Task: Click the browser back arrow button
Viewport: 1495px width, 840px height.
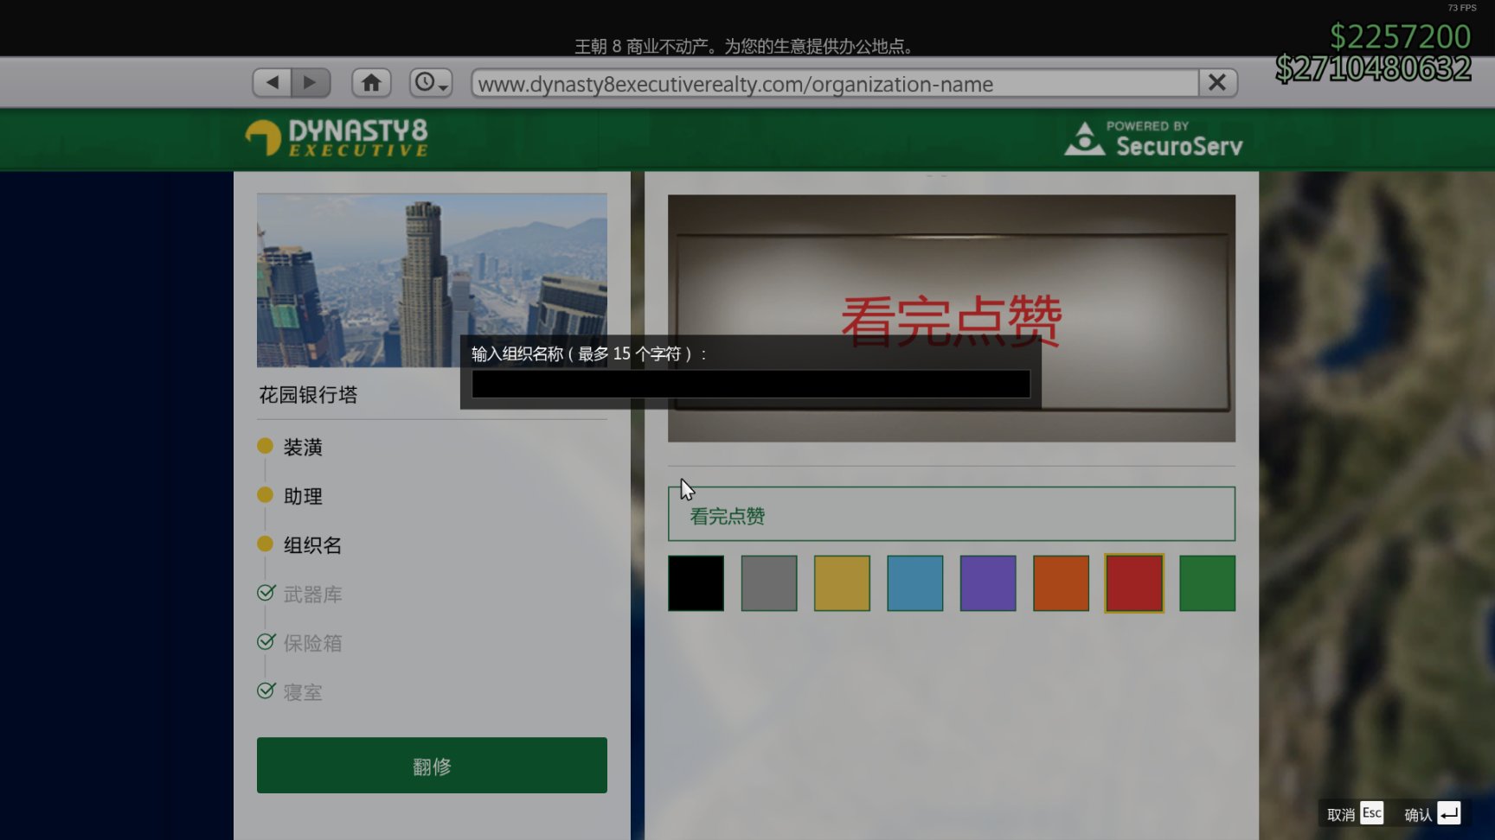Action: 273,83
